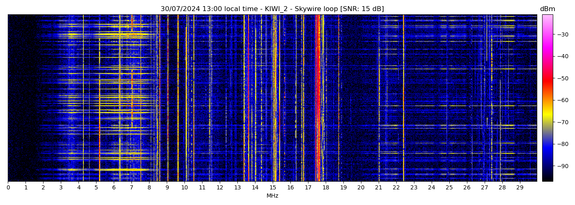Click the 10 MHz axis tick label

click(x=184, y=188)
